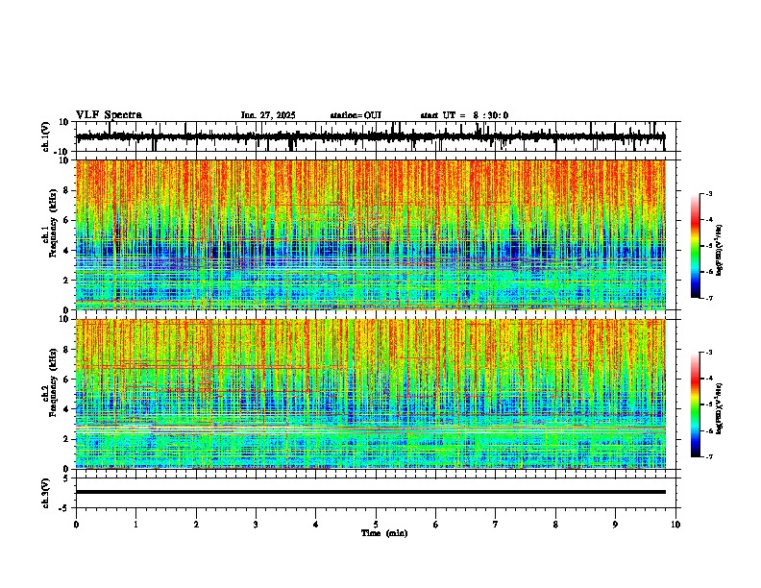Click the "ch.1(V)" waveform axis label

46,136
